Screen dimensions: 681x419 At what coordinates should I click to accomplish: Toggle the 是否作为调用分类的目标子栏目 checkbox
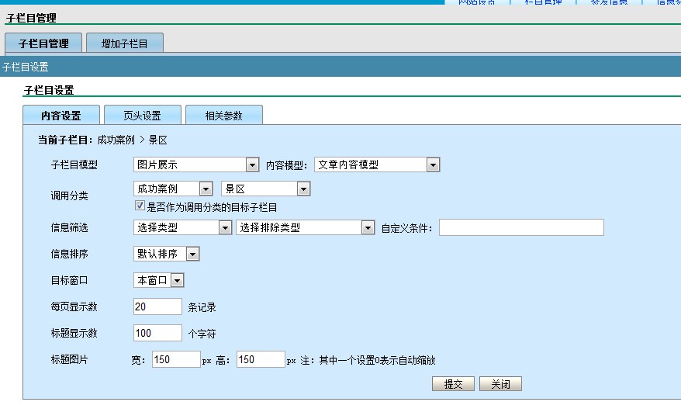click(x=140, y=206)
